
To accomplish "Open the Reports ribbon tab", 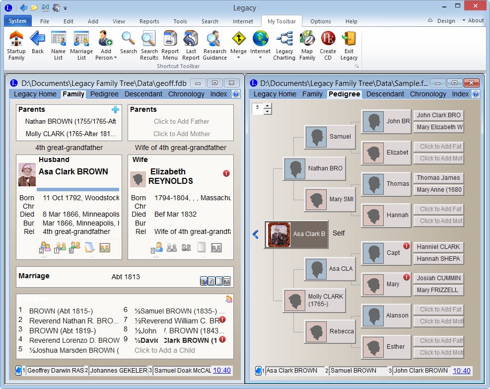I will (x=149, y=21).
